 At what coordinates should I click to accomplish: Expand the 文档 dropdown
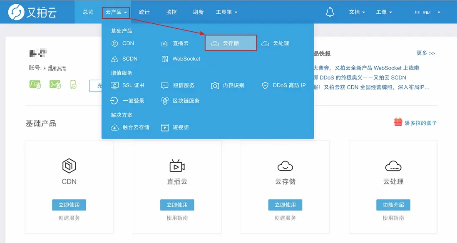click(x=357, y=12)
